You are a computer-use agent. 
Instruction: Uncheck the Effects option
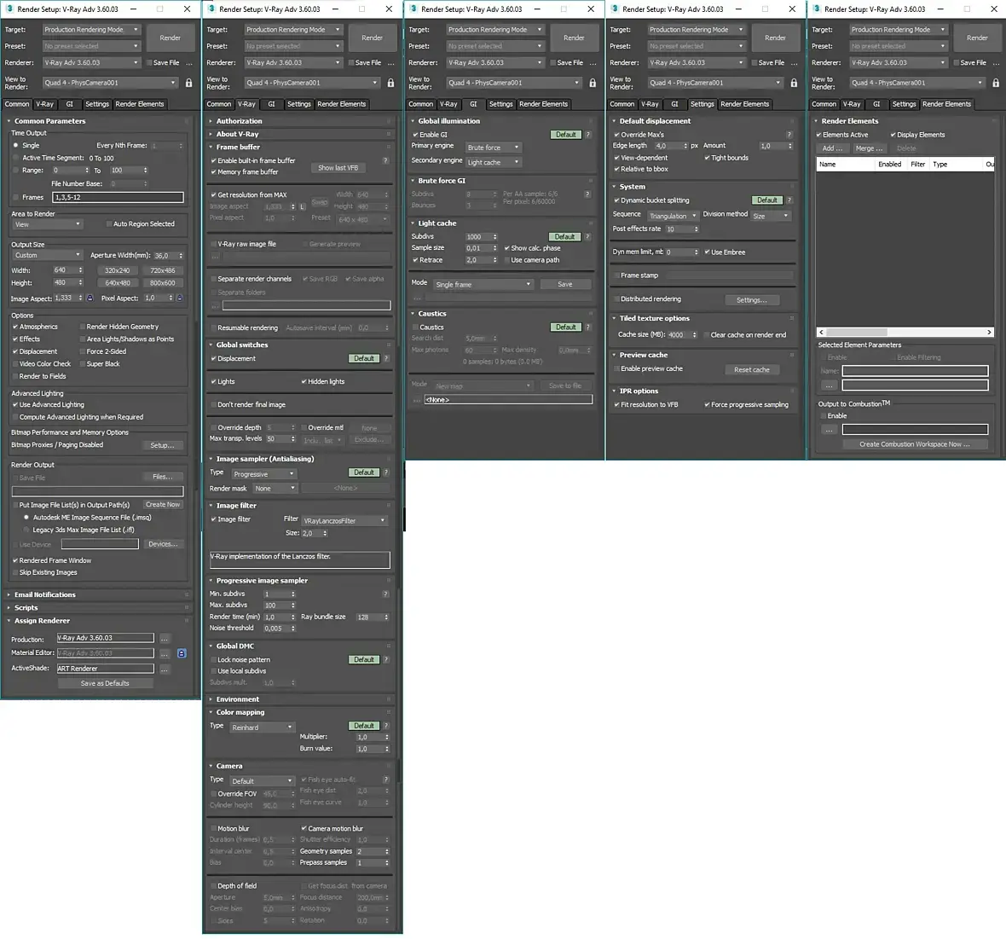coord(15,339)
